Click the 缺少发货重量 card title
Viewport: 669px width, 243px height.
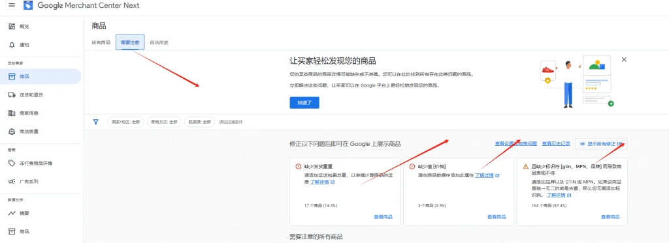[x=318, y=166]
